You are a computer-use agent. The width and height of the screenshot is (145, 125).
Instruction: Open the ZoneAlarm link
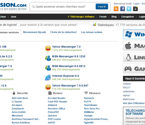pos(18,108)
